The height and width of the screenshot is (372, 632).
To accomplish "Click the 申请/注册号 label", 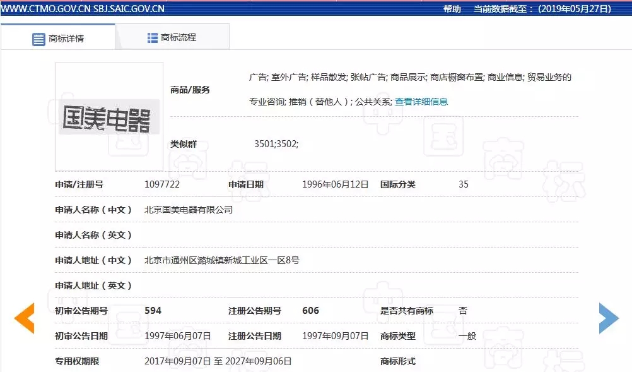I will pos(79,184).
